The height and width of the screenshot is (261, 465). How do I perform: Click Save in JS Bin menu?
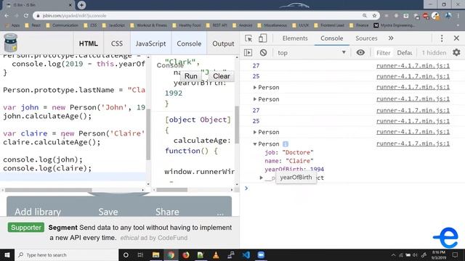108,212
